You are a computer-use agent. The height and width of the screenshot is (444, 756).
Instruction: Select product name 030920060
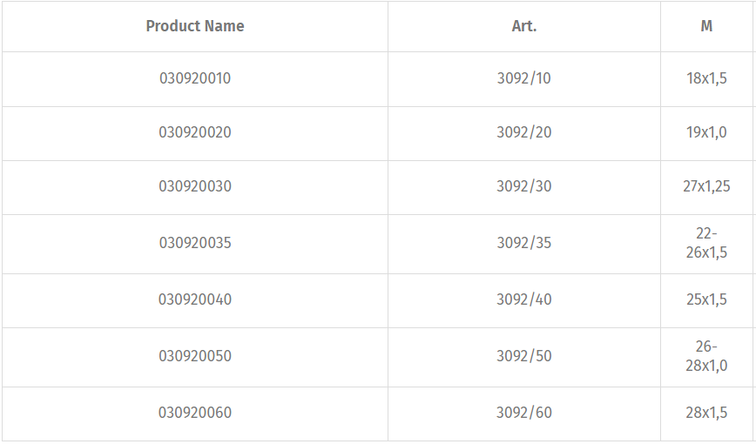coord(195,413)
